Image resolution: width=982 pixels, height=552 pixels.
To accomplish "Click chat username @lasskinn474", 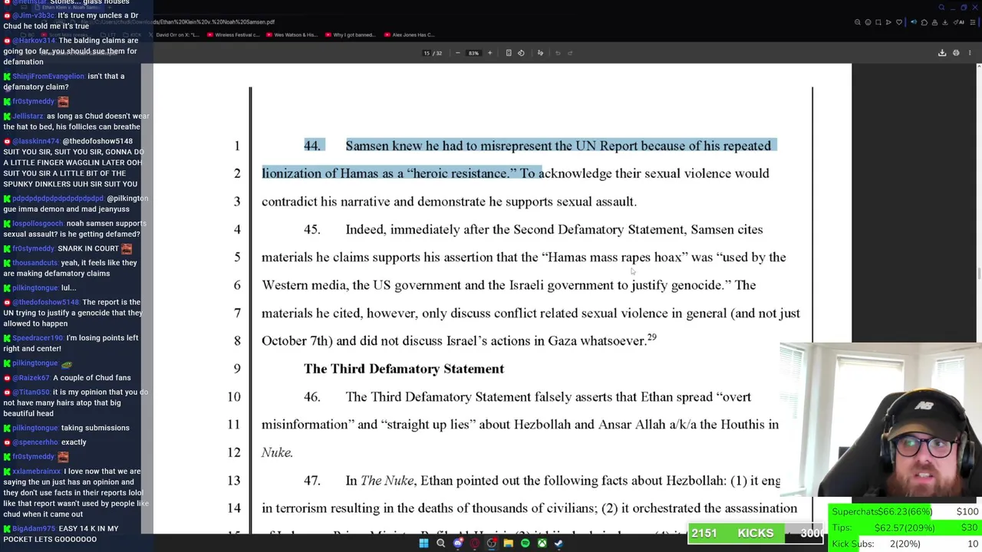I will 36,141.
